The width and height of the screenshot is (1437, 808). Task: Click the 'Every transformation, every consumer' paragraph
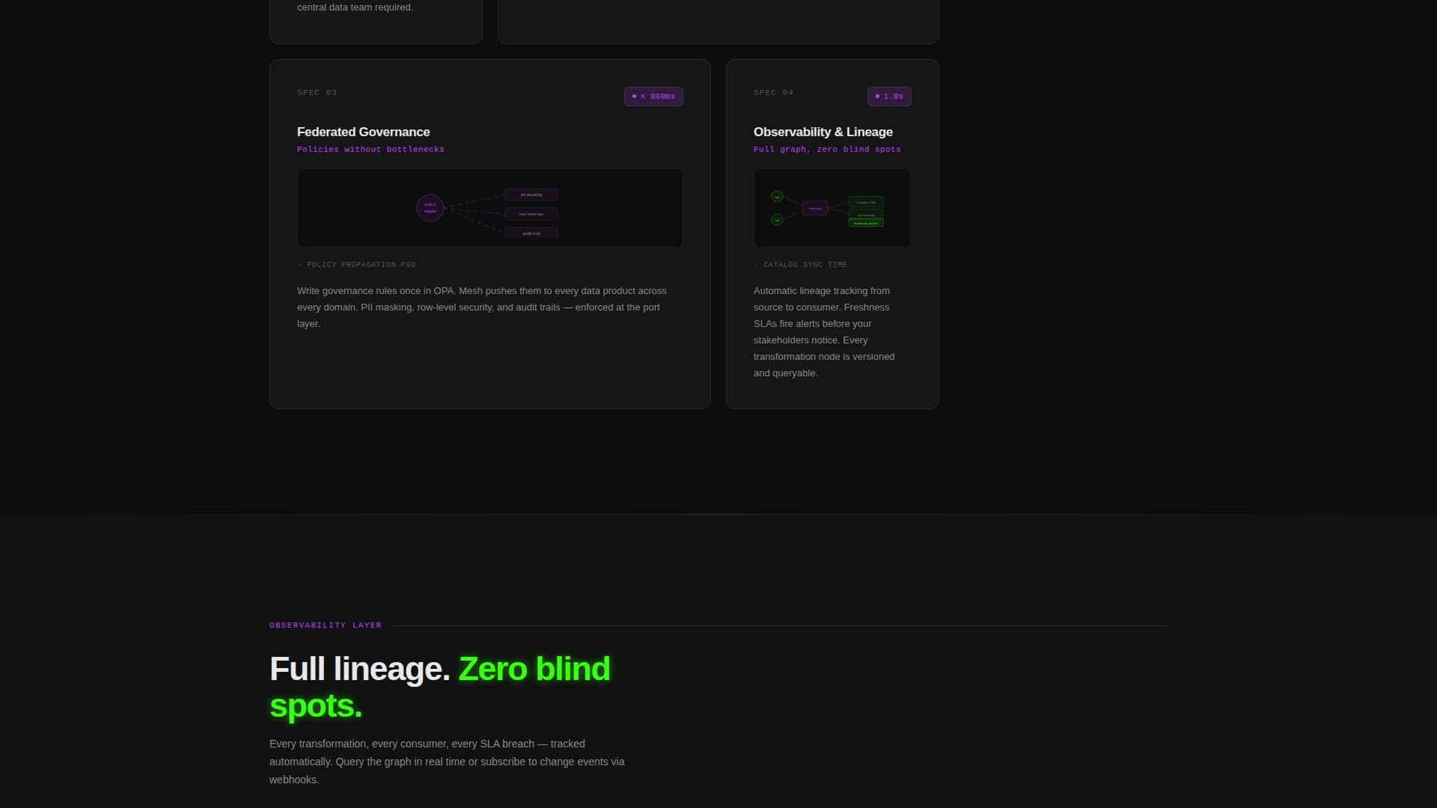click(447, 762)
